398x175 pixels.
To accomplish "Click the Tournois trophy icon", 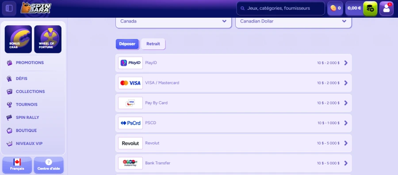I will [x=9, y=104].
